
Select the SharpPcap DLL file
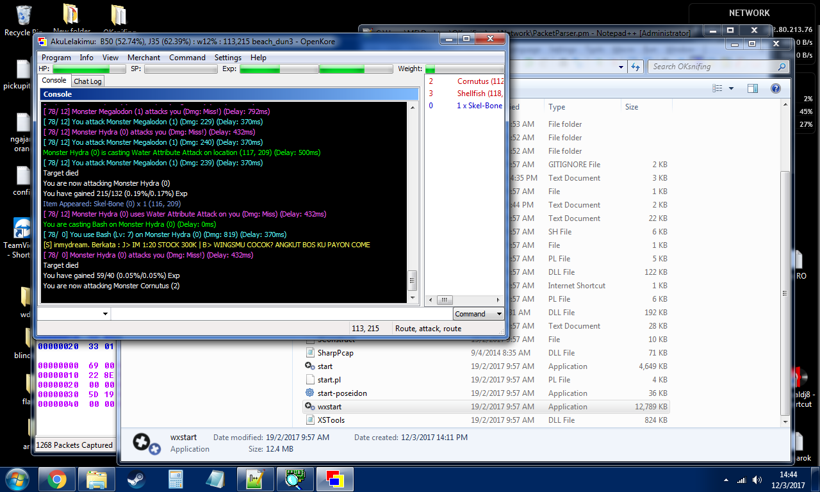[x=487, y=353]
